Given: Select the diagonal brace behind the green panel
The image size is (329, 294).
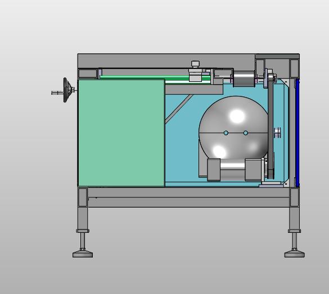Looking at the screenshot, I should [179, 109].
